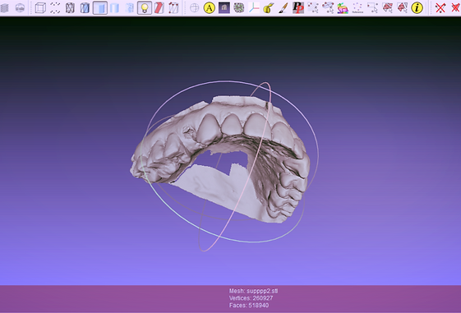Click the yellow 'i' info tool
Screen dimensions: 461x313
coord(417,8)
